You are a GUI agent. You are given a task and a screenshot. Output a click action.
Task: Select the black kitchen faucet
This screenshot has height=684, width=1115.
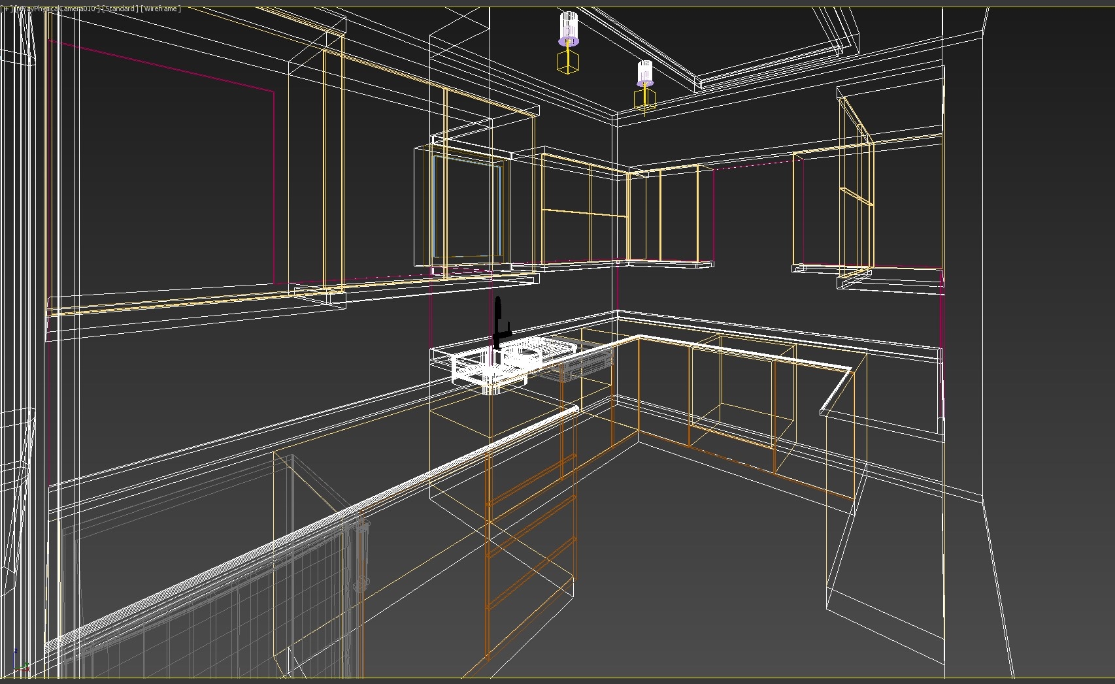pyautogui.click(x=498, y=320)
